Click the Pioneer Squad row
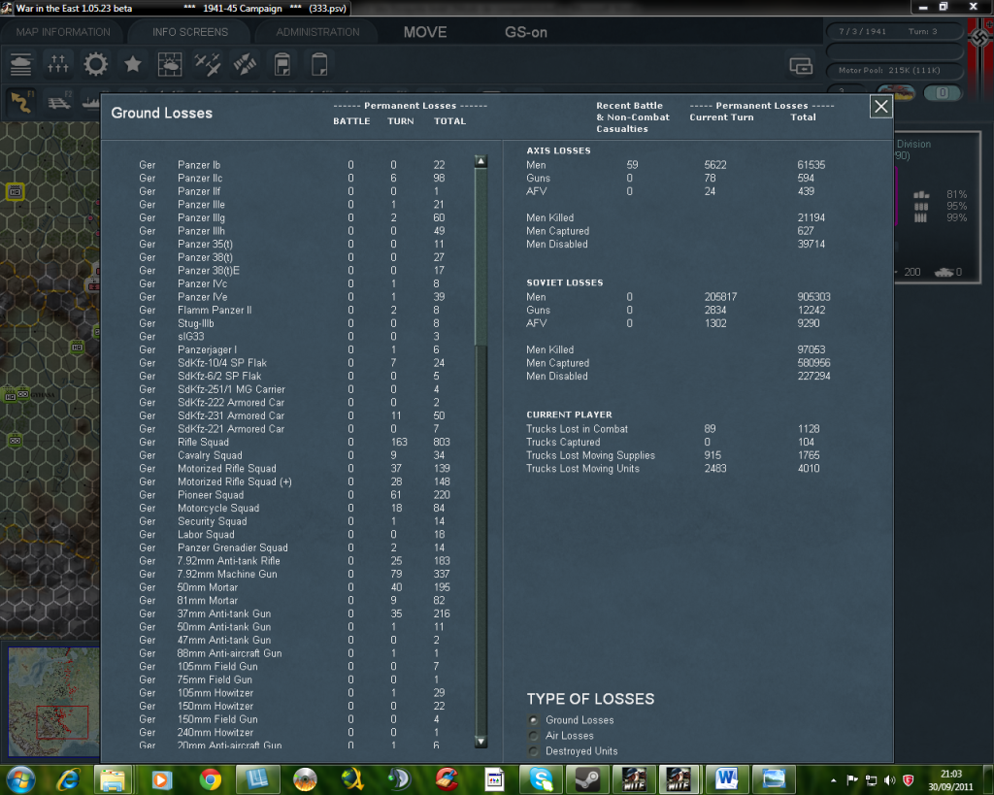Viewport: 994px width, 795px height. tap(295, 495)
